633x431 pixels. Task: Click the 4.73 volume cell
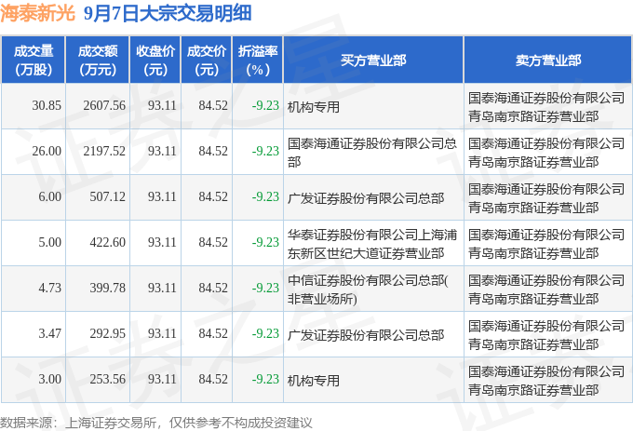[34, 289]
